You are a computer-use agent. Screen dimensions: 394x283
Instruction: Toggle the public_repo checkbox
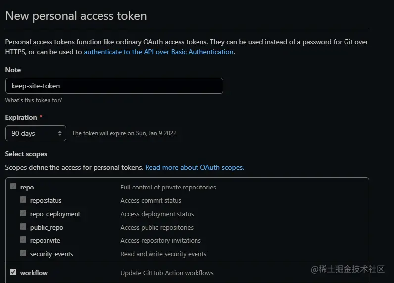(x=23, y=227)
